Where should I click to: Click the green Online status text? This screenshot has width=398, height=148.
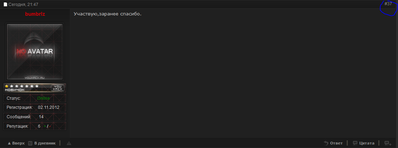coord(44,98)
